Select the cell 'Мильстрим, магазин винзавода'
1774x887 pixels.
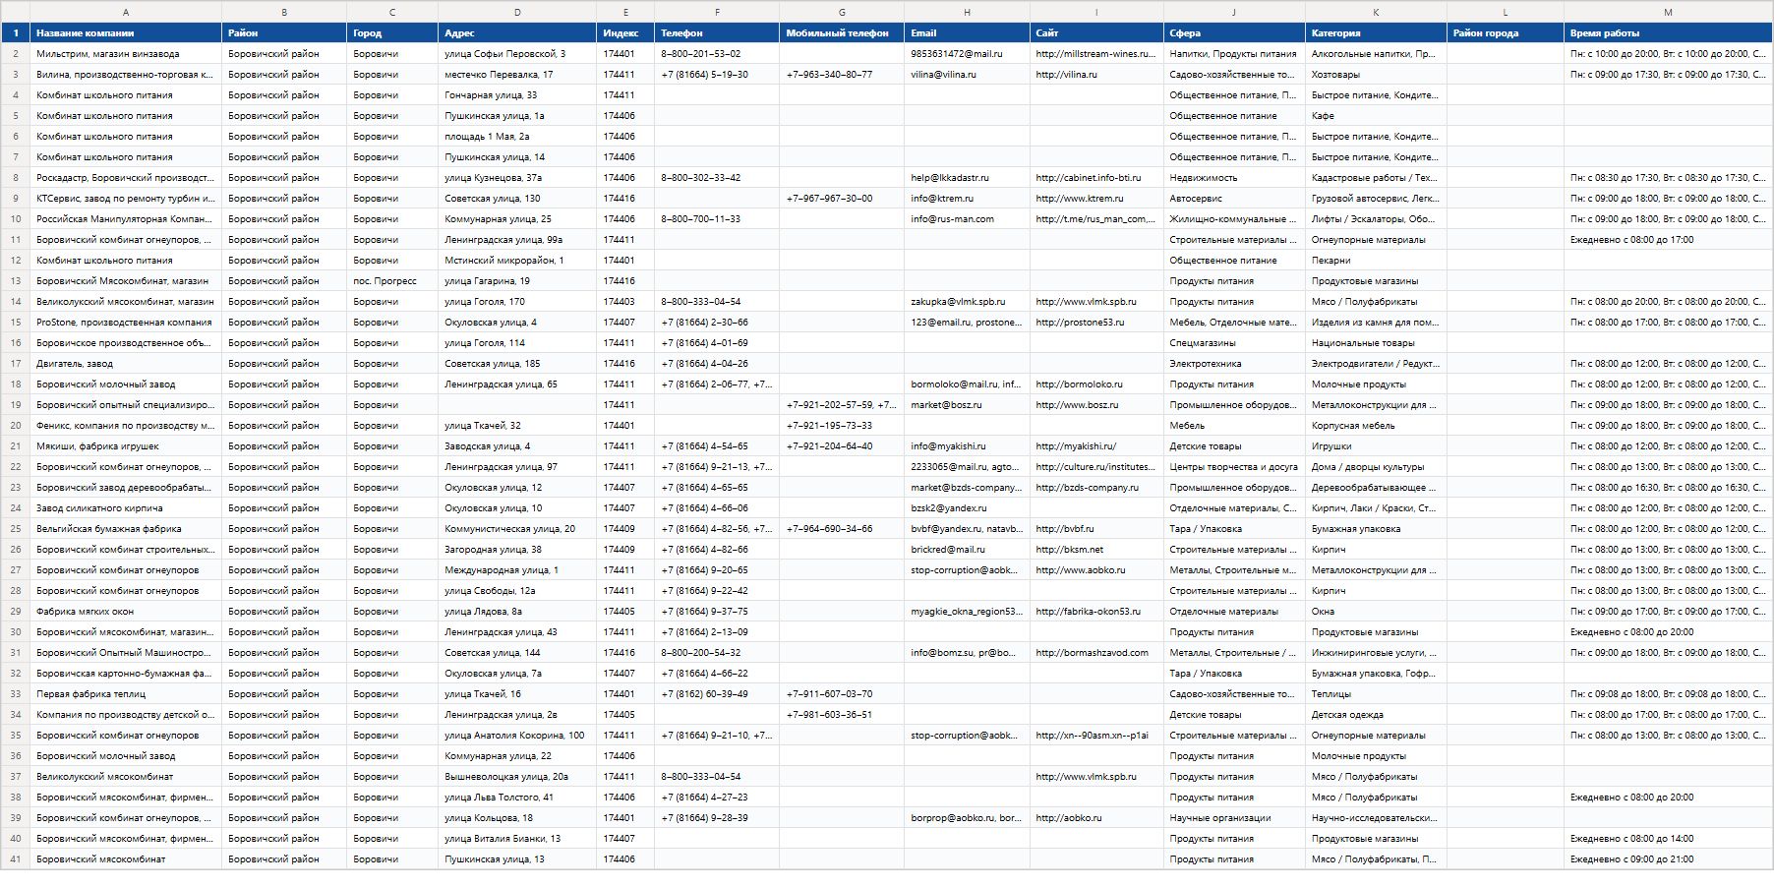pos(126,54)
